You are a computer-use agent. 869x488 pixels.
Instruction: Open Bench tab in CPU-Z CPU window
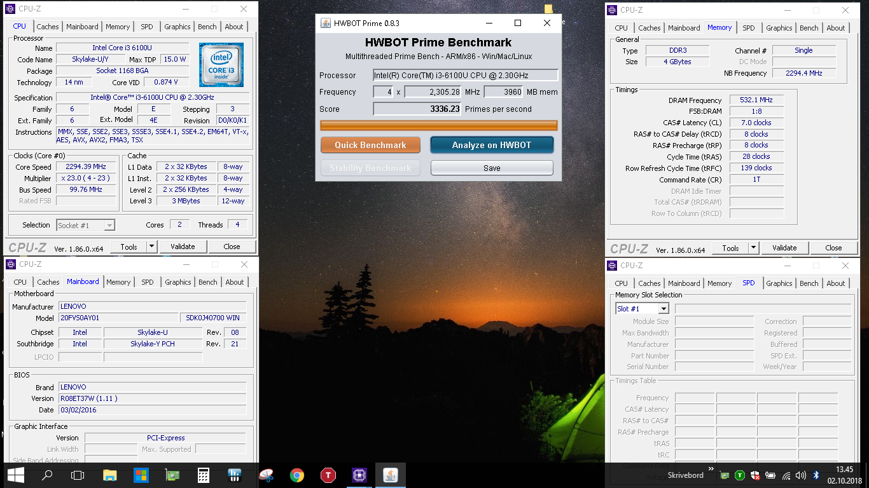pyautogui.click(x=207, y=27)
